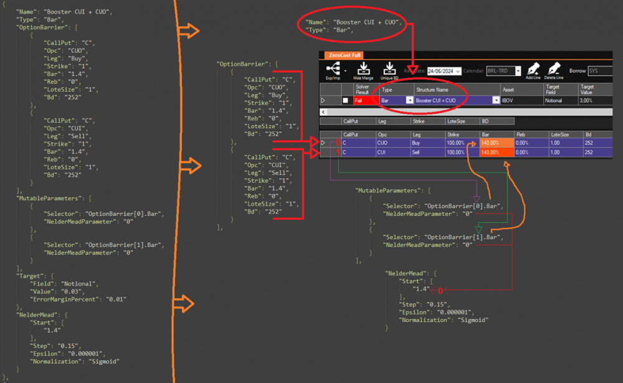Click the Add Line pen icon

pyautogui.click(x=533, y=67)
